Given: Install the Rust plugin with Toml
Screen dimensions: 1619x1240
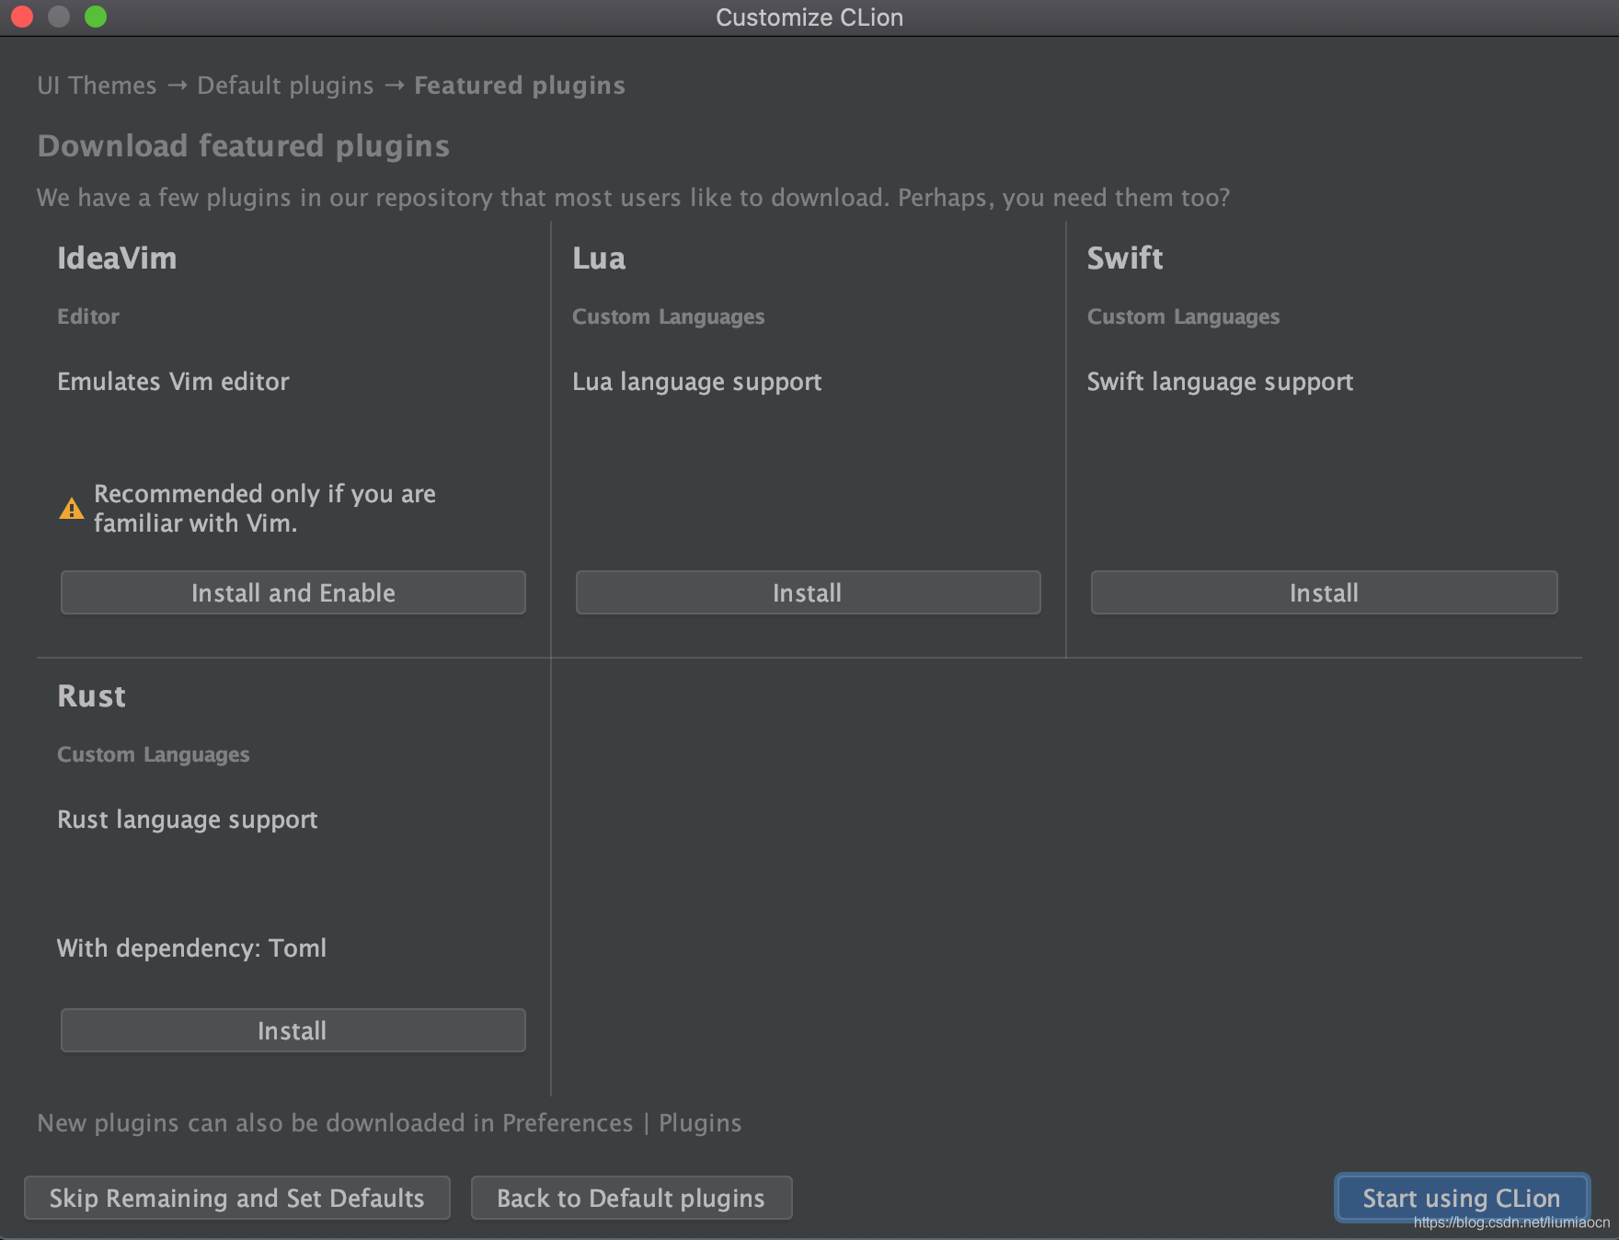Looking at the screenshot, I should (x=293, y=1030).
